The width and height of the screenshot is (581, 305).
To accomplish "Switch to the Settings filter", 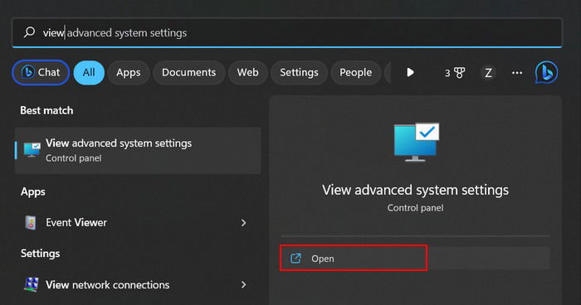I will point(299,73).
